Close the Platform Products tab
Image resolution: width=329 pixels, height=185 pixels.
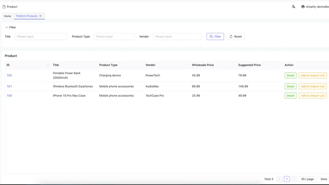click(x=40, y=16)
